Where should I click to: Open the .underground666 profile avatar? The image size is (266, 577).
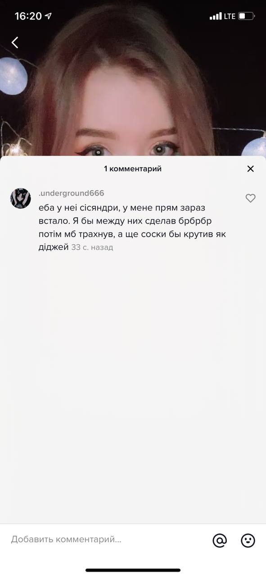click(21, 198)
